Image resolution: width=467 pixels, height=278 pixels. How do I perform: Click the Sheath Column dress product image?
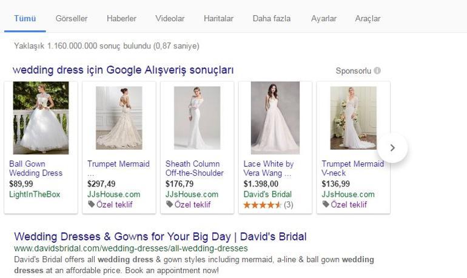coord(197,118)
